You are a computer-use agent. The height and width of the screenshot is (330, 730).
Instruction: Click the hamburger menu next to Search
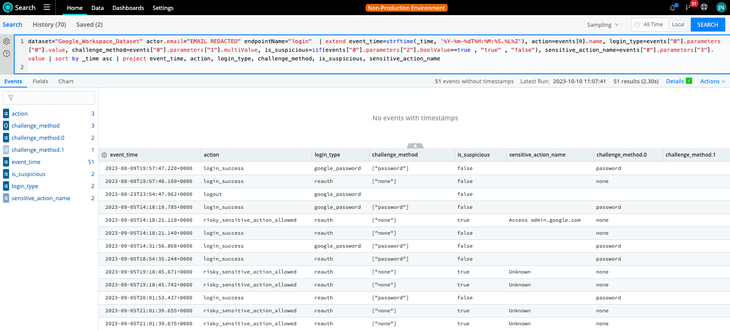click(47, 7)
